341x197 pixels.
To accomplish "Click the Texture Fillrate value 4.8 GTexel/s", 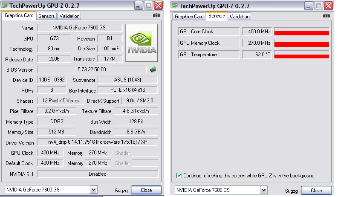I will point(136,111).
